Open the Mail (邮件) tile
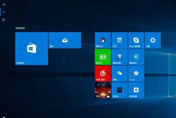This screenshot has width=176, height=118. point(65,40)
